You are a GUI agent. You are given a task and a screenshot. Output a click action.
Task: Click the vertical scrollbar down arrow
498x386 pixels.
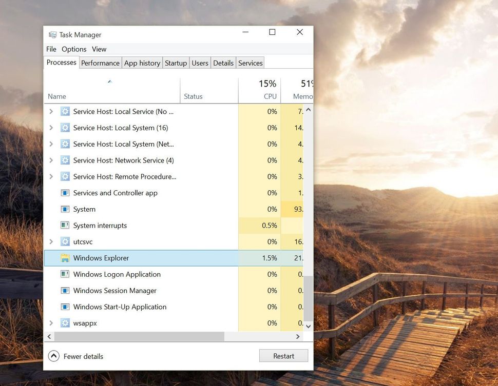308,326
